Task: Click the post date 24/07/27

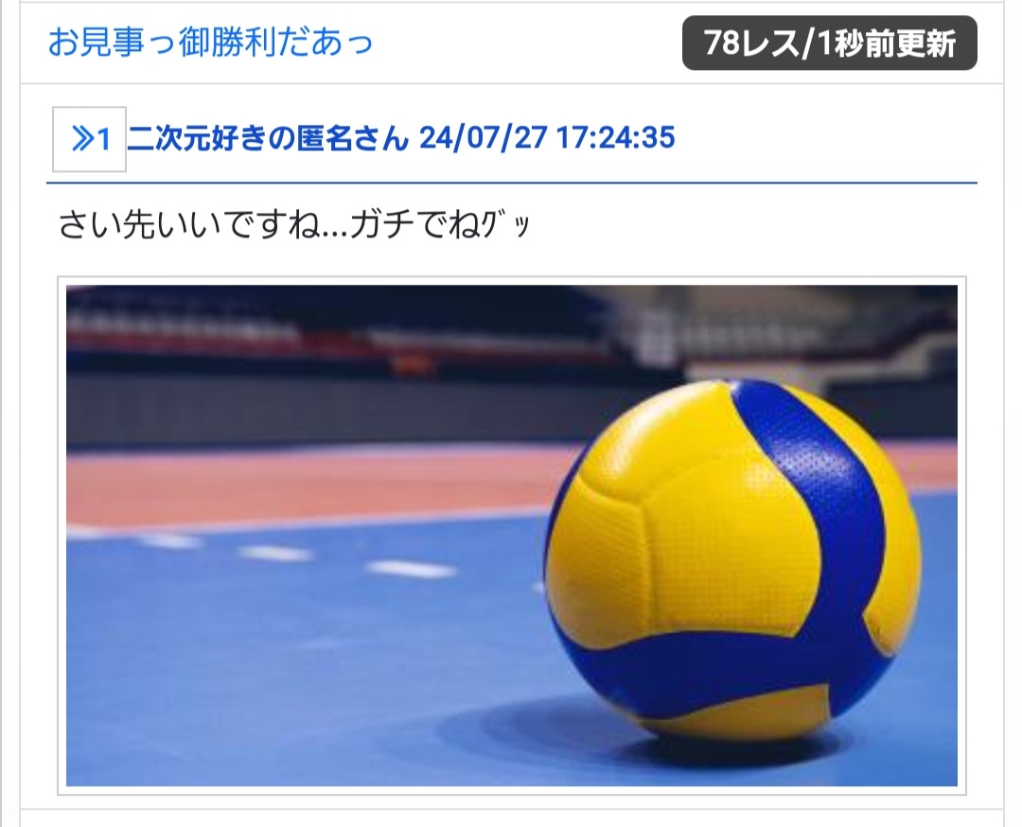Action: 483,138
